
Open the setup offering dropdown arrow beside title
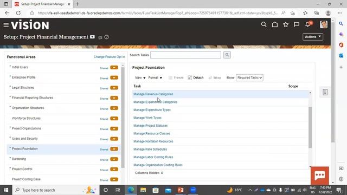[92, 37]
